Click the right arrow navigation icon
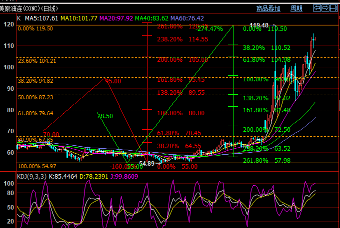Screen dimensions: 340x228 (x=326, y=8)
